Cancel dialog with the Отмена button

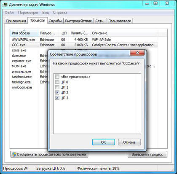[x=129, y=142]
